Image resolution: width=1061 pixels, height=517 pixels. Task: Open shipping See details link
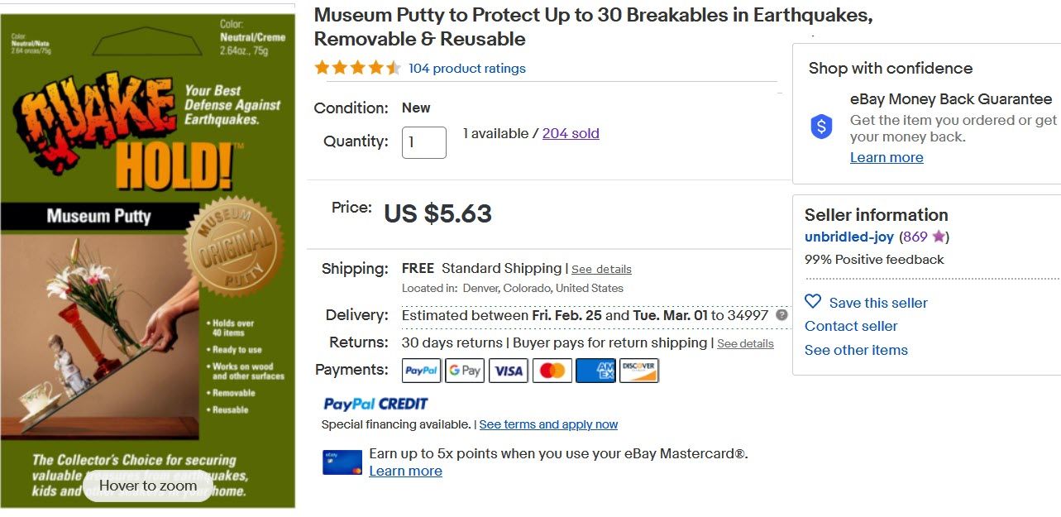[x=601, y=270]
